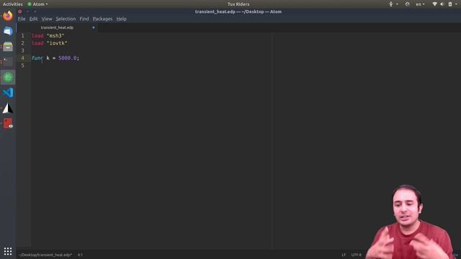This screenshot has width=461, height=259.
Task: Open the Find menu
Action: coord(84,19)
